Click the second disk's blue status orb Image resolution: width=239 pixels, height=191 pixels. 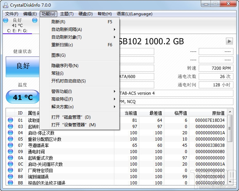pyautogui.click(x=35, y=20)
